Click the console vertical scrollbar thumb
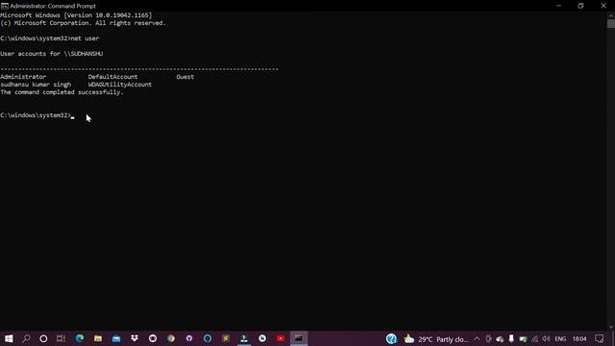615x346 pixels. [611, 23]
